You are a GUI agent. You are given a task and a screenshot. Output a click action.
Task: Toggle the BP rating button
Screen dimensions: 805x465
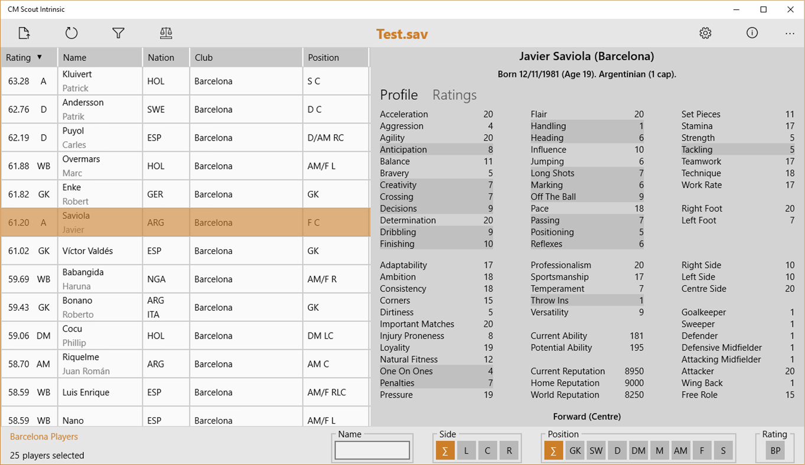[x=775, y=450]
